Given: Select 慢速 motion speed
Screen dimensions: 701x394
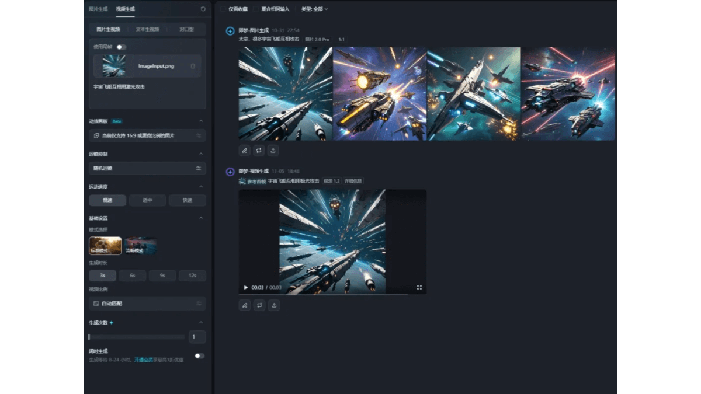Looking at the screenshot, I should (107, 200).
